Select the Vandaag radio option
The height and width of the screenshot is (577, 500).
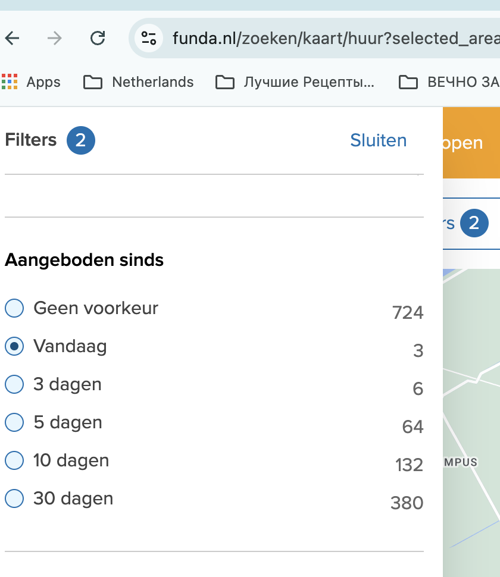(x=14, y=346)
